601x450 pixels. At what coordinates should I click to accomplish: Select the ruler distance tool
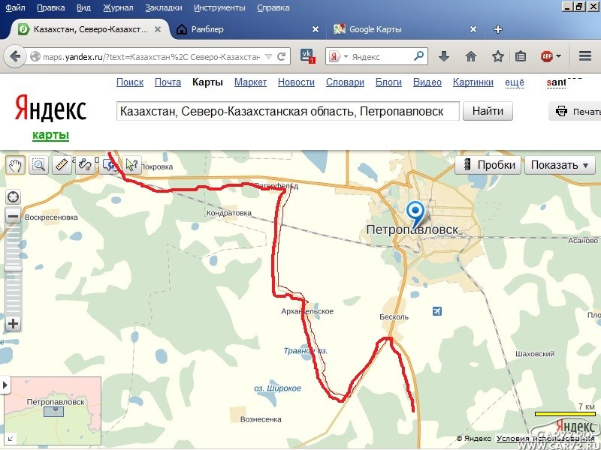(x=62, y=165)
